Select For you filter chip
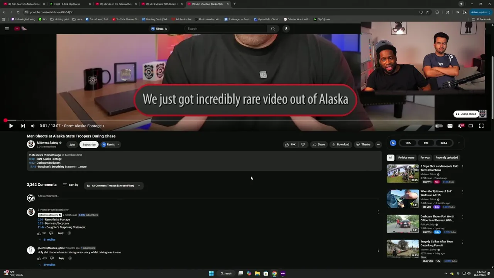 (425, 158)
